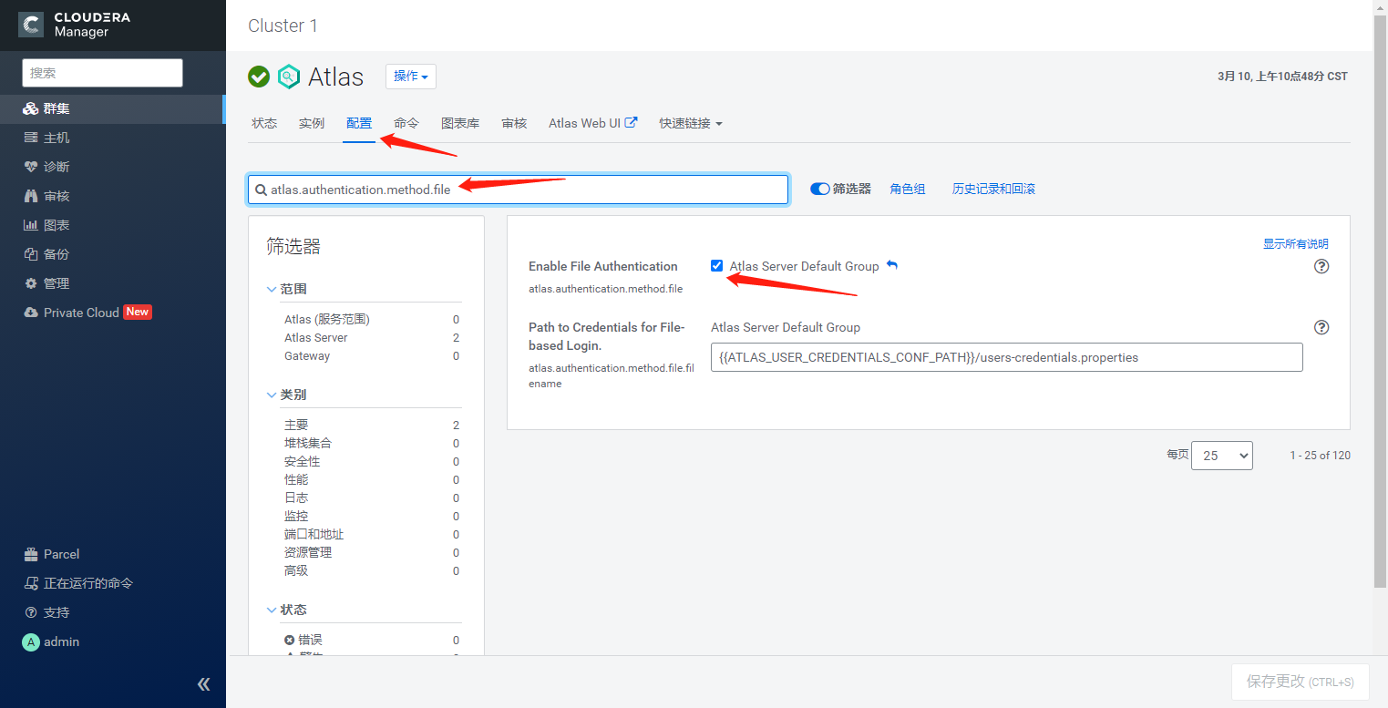Open the Atlas Web UI external link
The image size is (1388, 708).
(x=593, y=123)
